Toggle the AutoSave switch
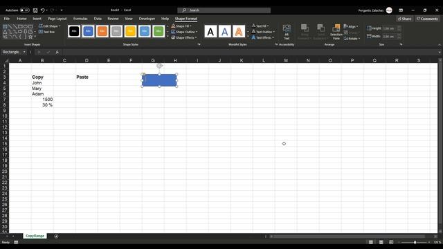The image size is (443, 249). (25, 10)
